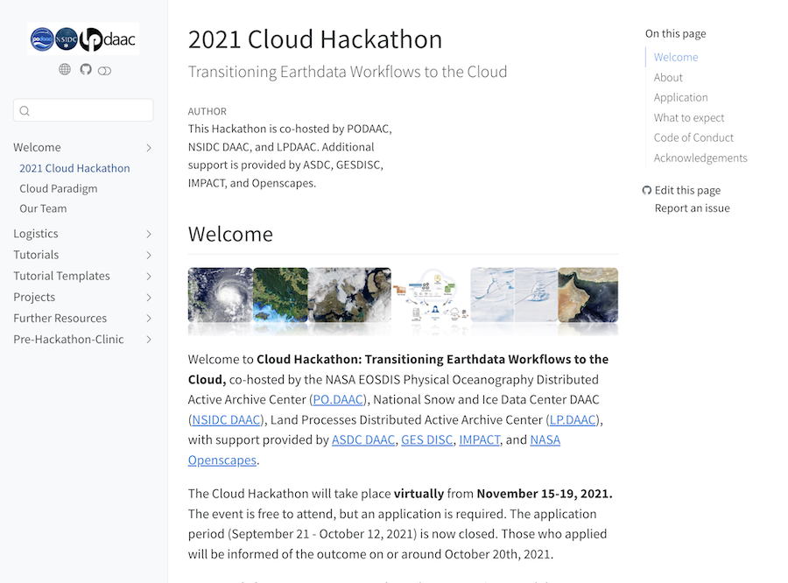The height and width of the screenshot is (583, 788).
Task: Expand the Logistics section chevron
Action: click(149, 234)
